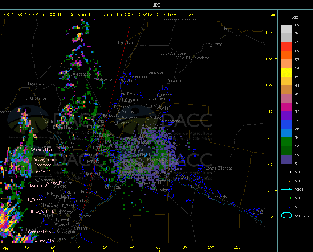Click the E_1-736 map label
313x252 pixels.
pyautogui.click(x=215, y=45)
